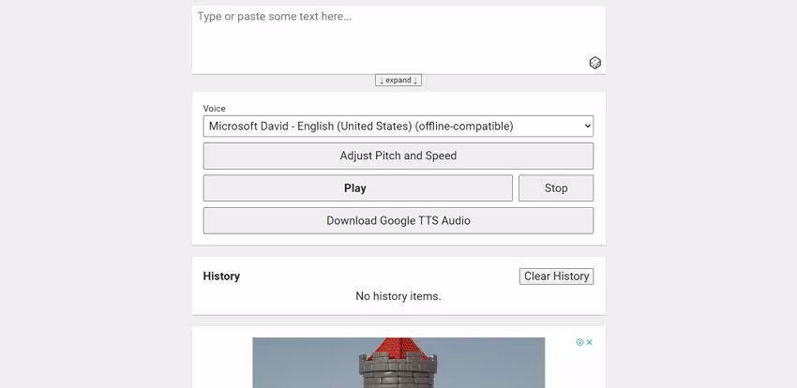The width and height of the screenshot is (797, 388).
Task: Close the advertisement with the X icon
Action: tap(590, 342)
